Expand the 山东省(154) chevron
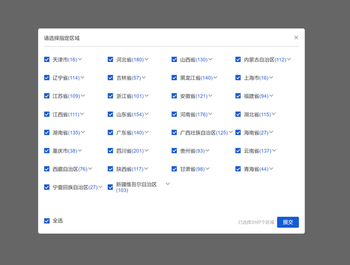The width and height of the screenshot is (350, 265). pos(147,114)
